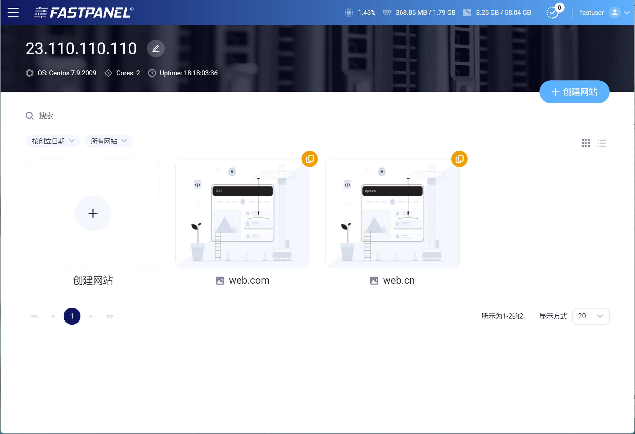Expand the sort by creation date dropdown
This screenshot has width=635, height=434.
(53, 141)
